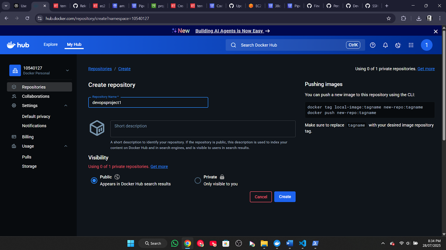Click the Short description text box

click(x=203, y=129)
